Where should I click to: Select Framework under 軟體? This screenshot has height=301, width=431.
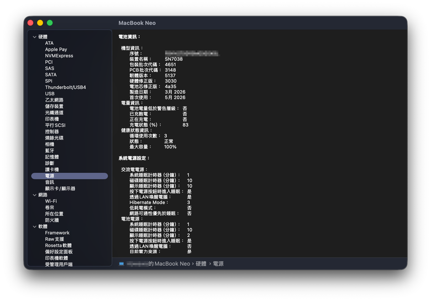point(57,233)
